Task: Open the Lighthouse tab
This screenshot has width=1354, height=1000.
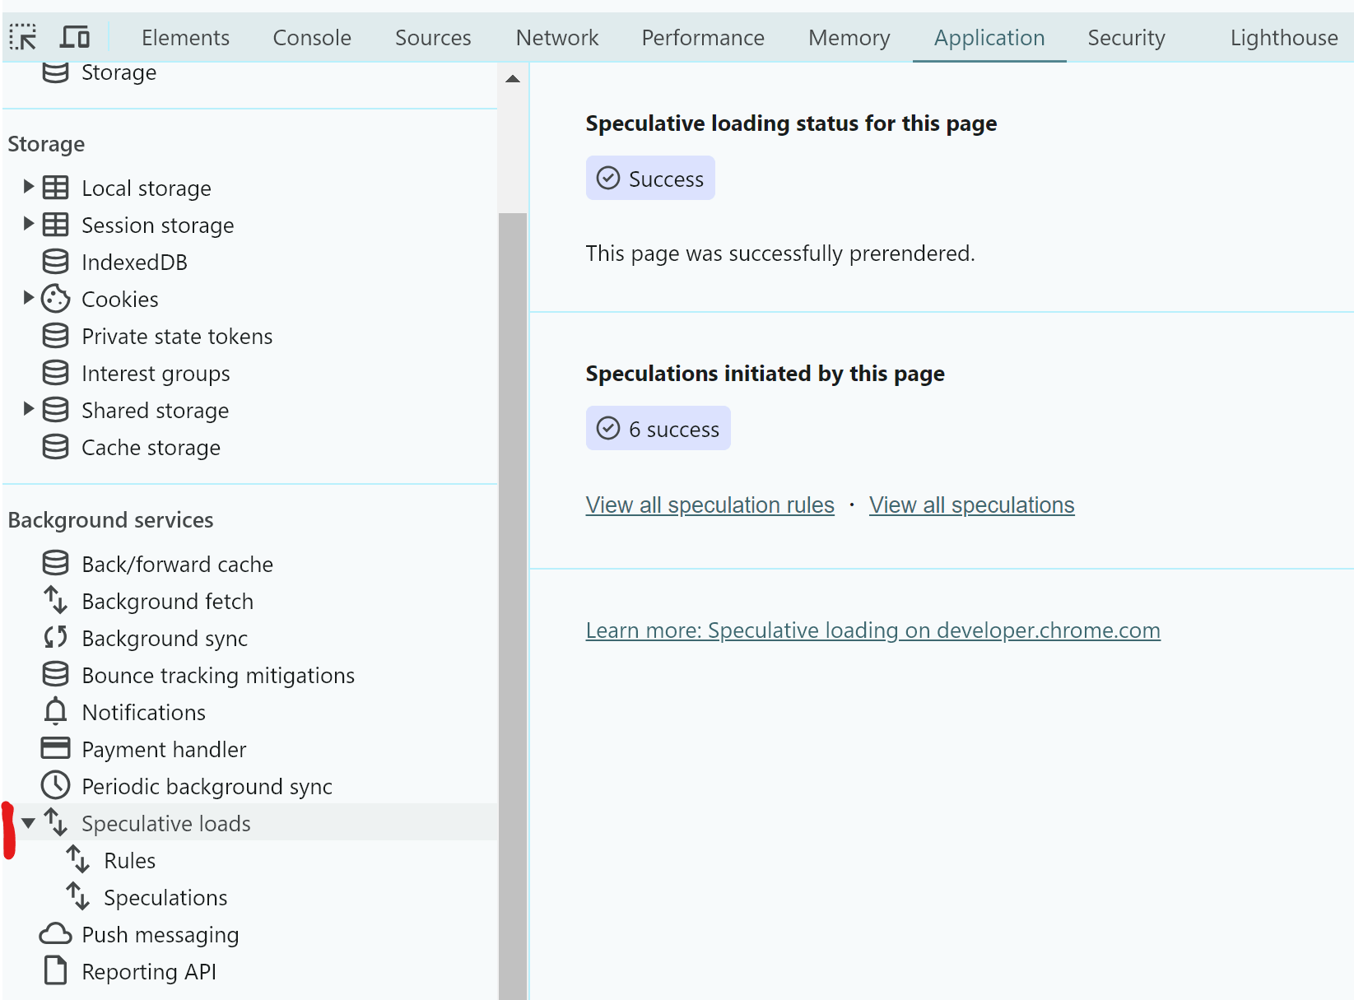Action: click(1283, 38)
